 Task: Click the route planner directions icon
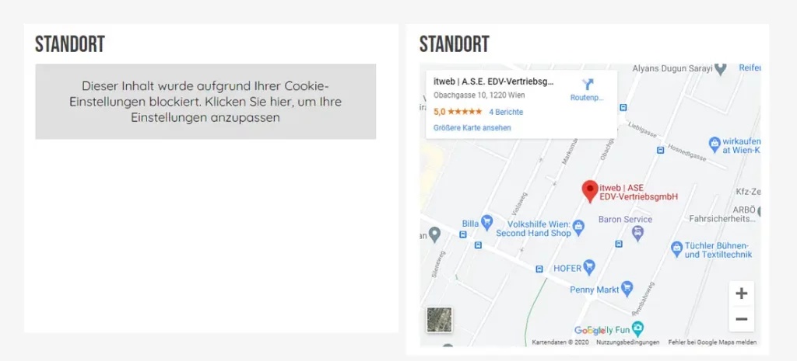click(x=587, y=85)
